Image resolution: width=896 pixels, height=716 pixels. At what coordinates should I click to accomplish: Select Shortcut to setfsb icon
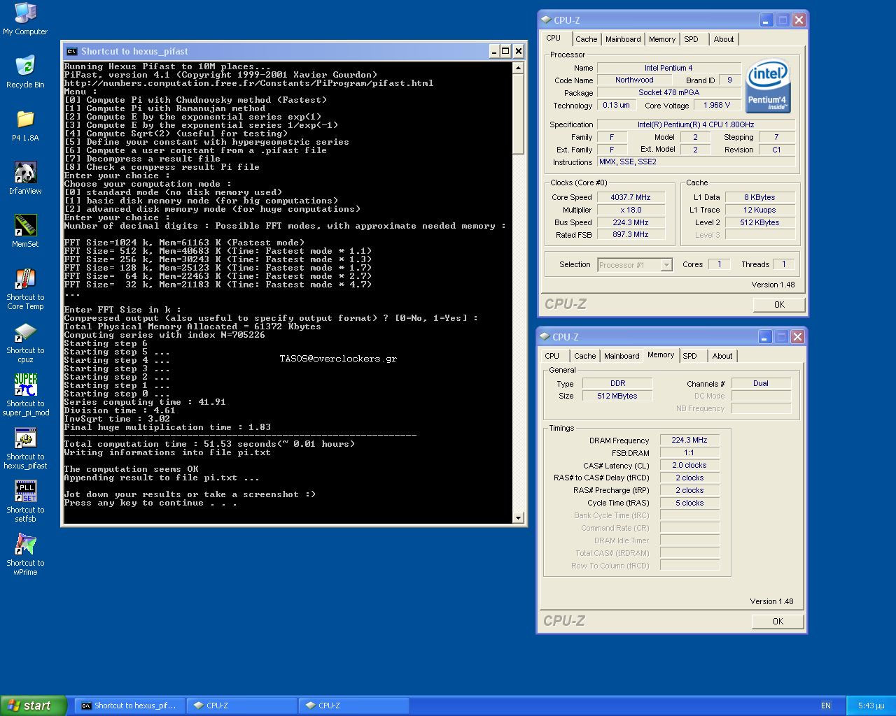coord(25,501)
